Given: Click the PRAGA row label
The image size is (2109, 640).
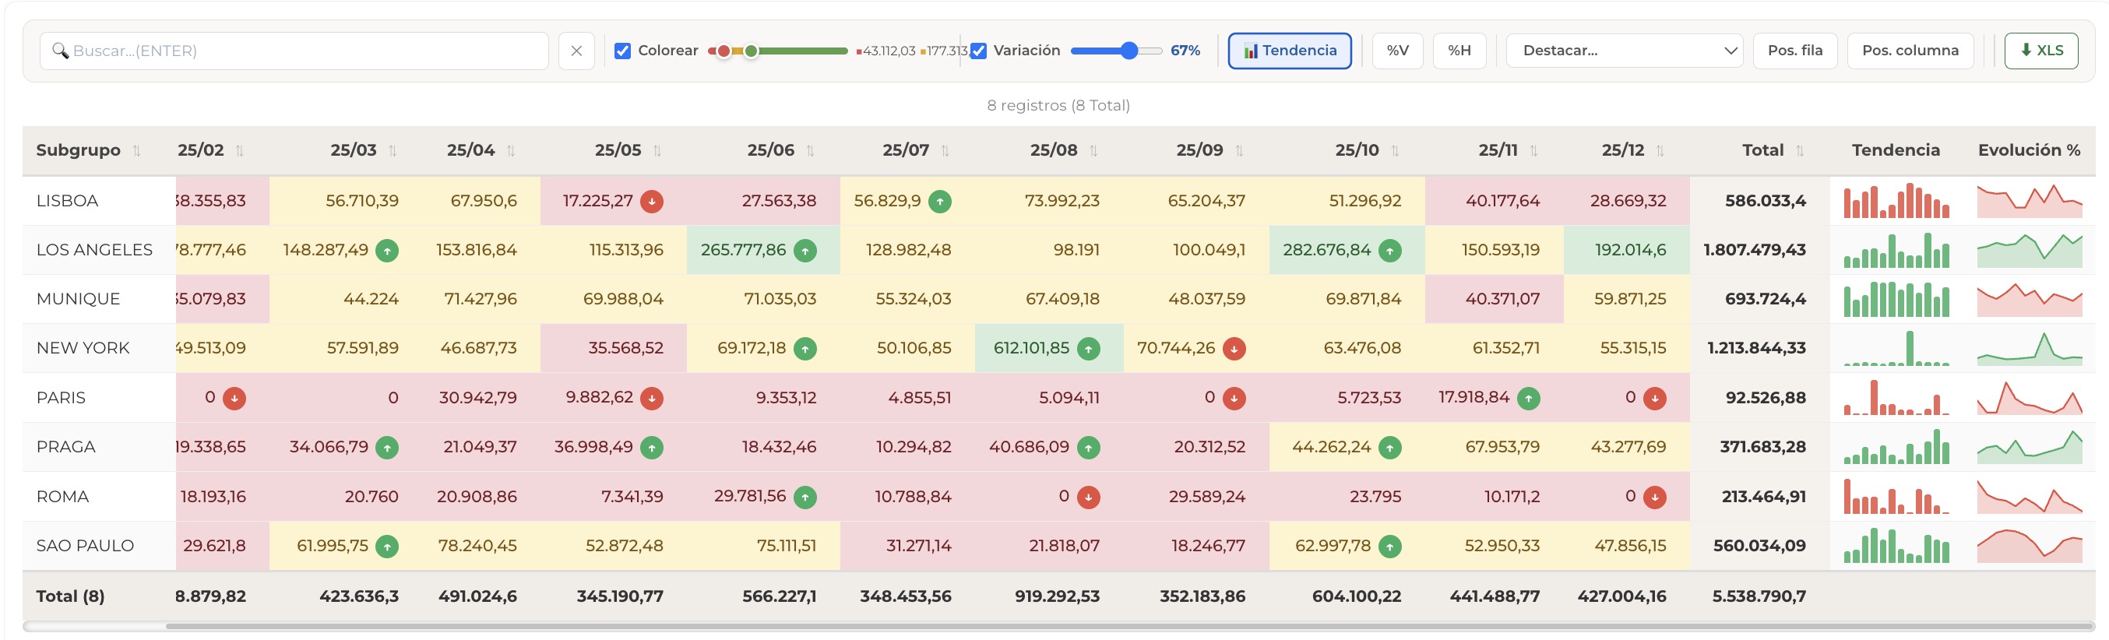Looking at the screenshot, I should (x=65, y=448).
